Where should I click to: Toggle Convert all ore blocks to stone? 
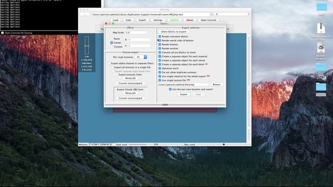click(160, 52)
